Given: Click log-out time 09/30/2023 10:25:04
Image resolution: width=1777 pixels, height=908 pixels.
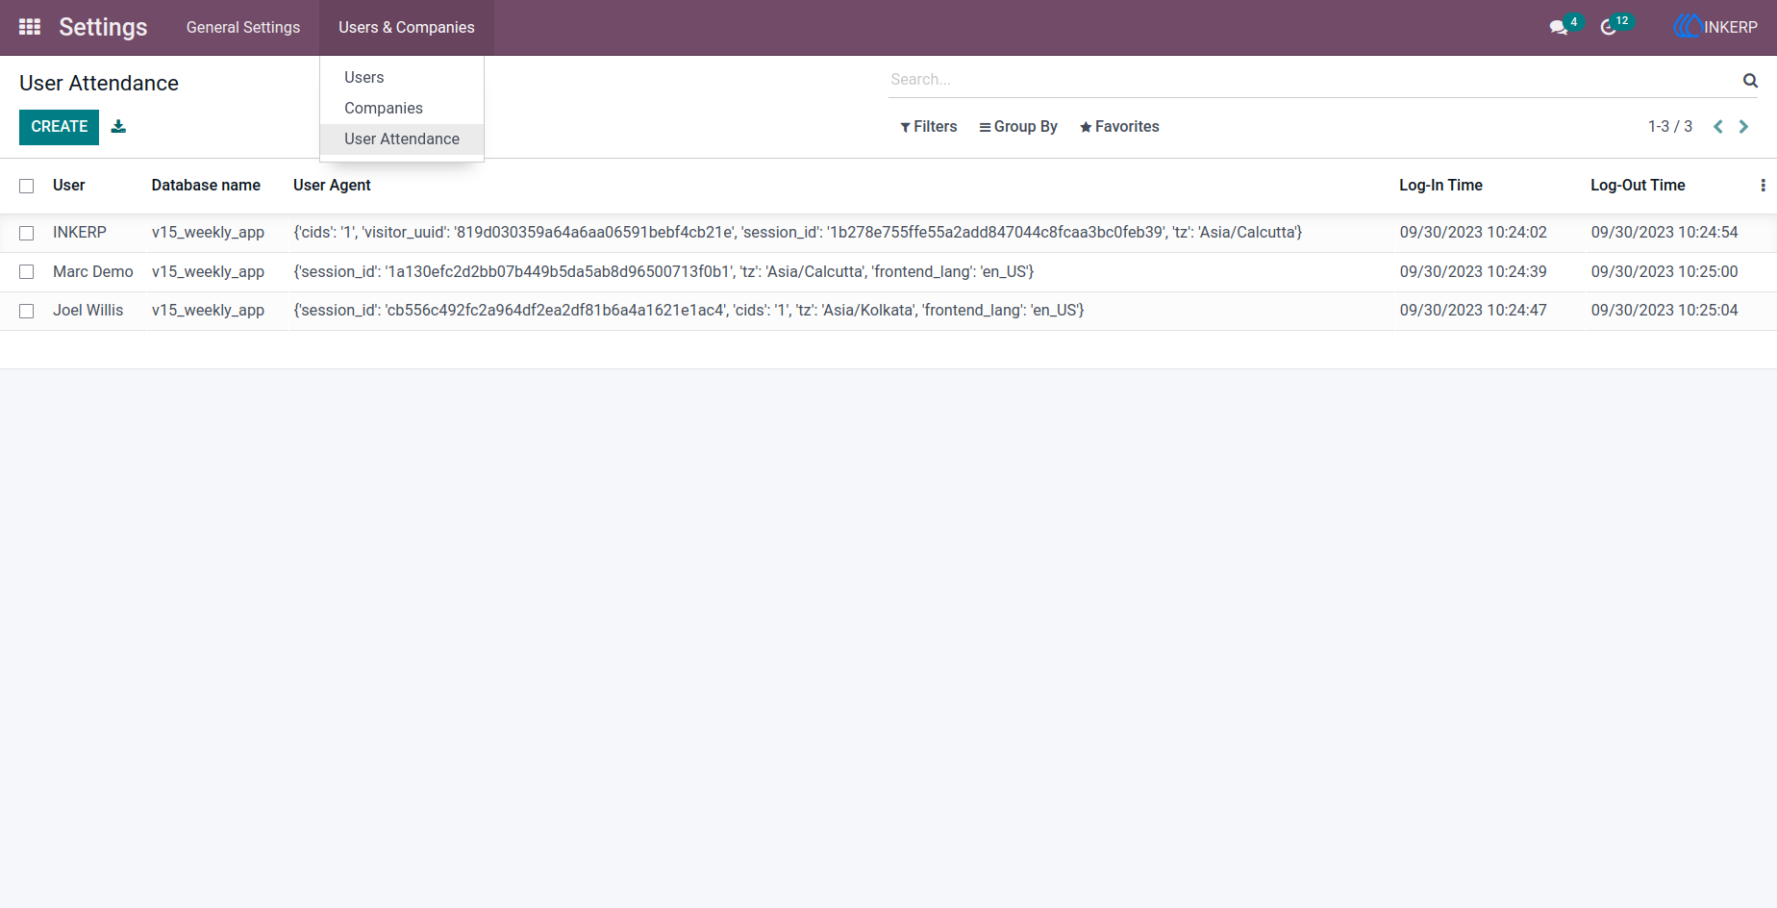Looking at the screenshot, I should (1664, 311).
